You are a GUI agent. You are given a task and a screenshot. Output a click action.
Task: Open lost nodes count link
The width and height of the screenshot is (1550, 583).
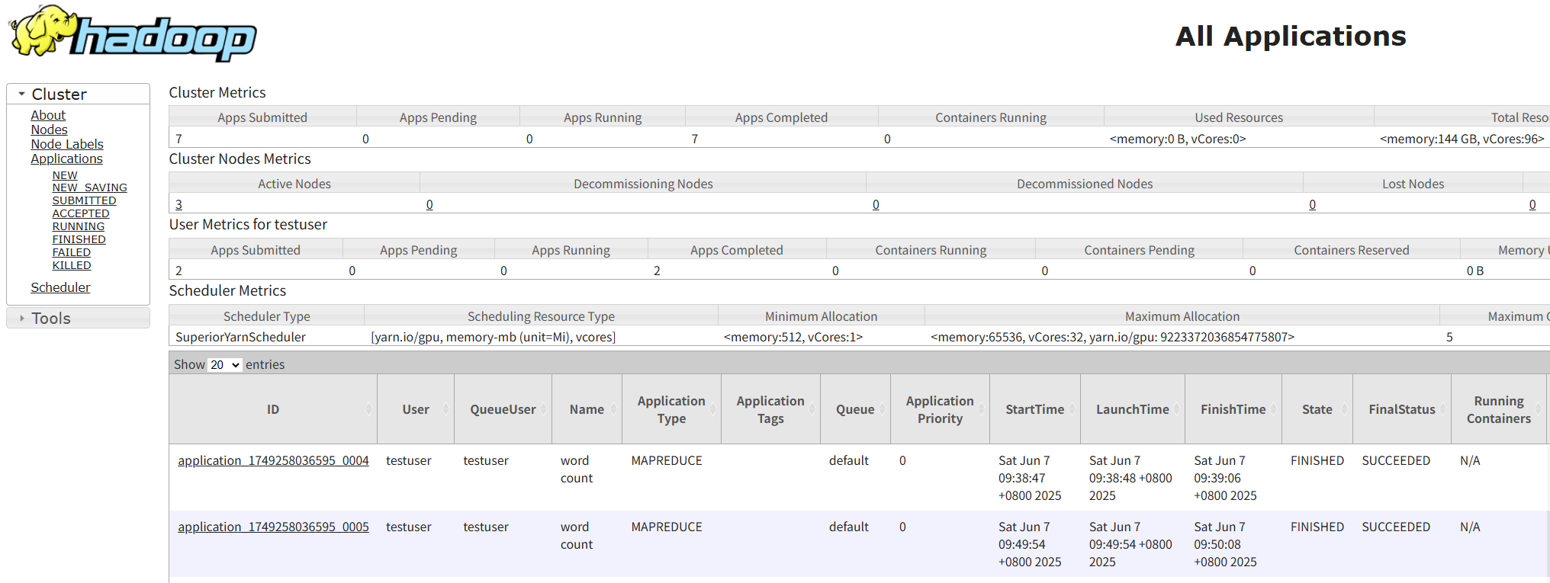1312,204
